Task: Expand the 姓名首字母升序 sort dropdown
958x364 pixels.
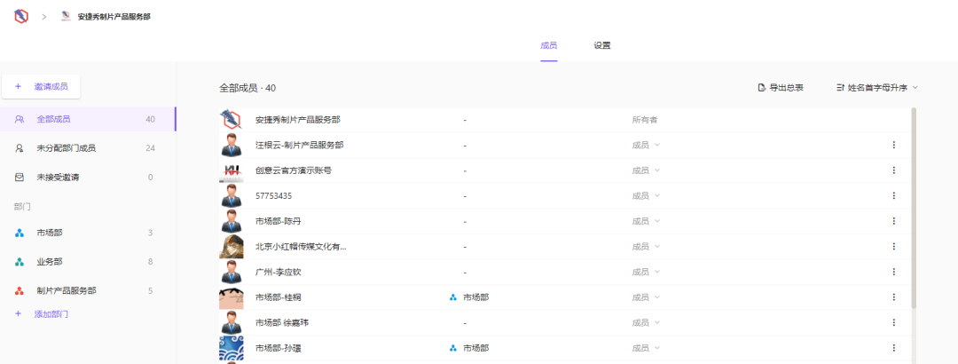Action: pos(915,88)
